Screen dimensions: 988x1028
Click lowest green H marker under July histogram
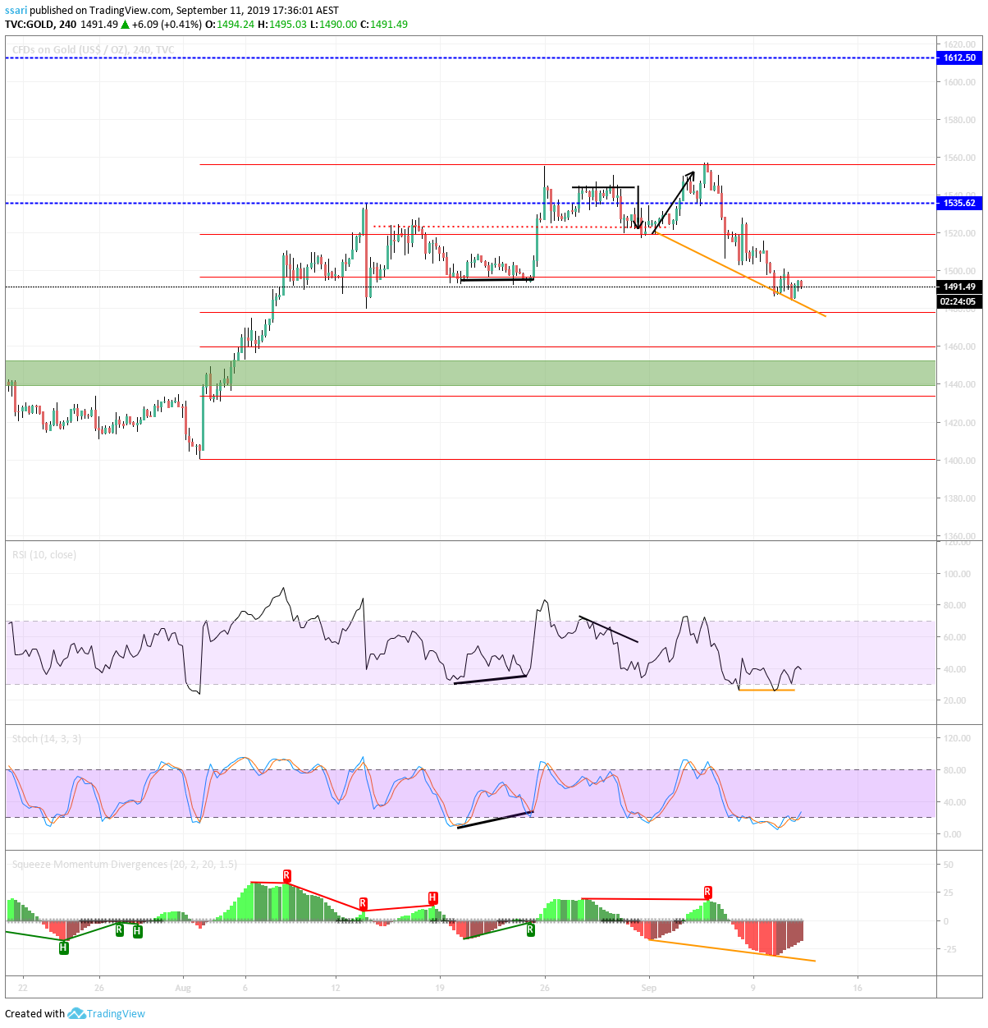(63, 948)
